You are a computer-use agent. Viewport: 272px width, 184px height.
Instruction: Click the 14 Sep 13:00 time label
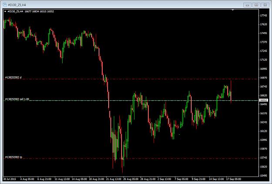pos(216,179)
